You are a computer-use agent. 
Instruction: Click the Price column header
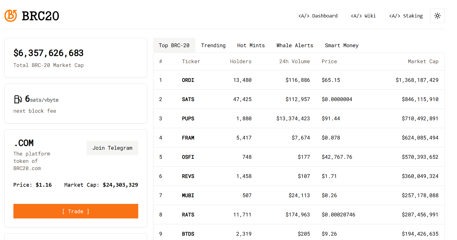pyautogui.click(x=329, y=61)
